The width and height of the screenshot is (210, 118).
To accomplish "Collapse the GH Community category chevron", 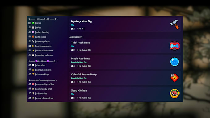I will (57, 80).
